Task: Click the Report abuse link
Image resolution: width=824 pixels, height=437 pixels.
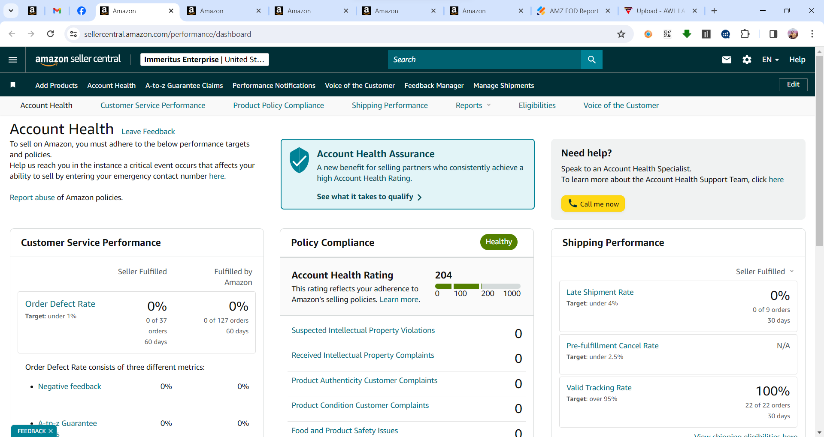Action: coord(32,198)
